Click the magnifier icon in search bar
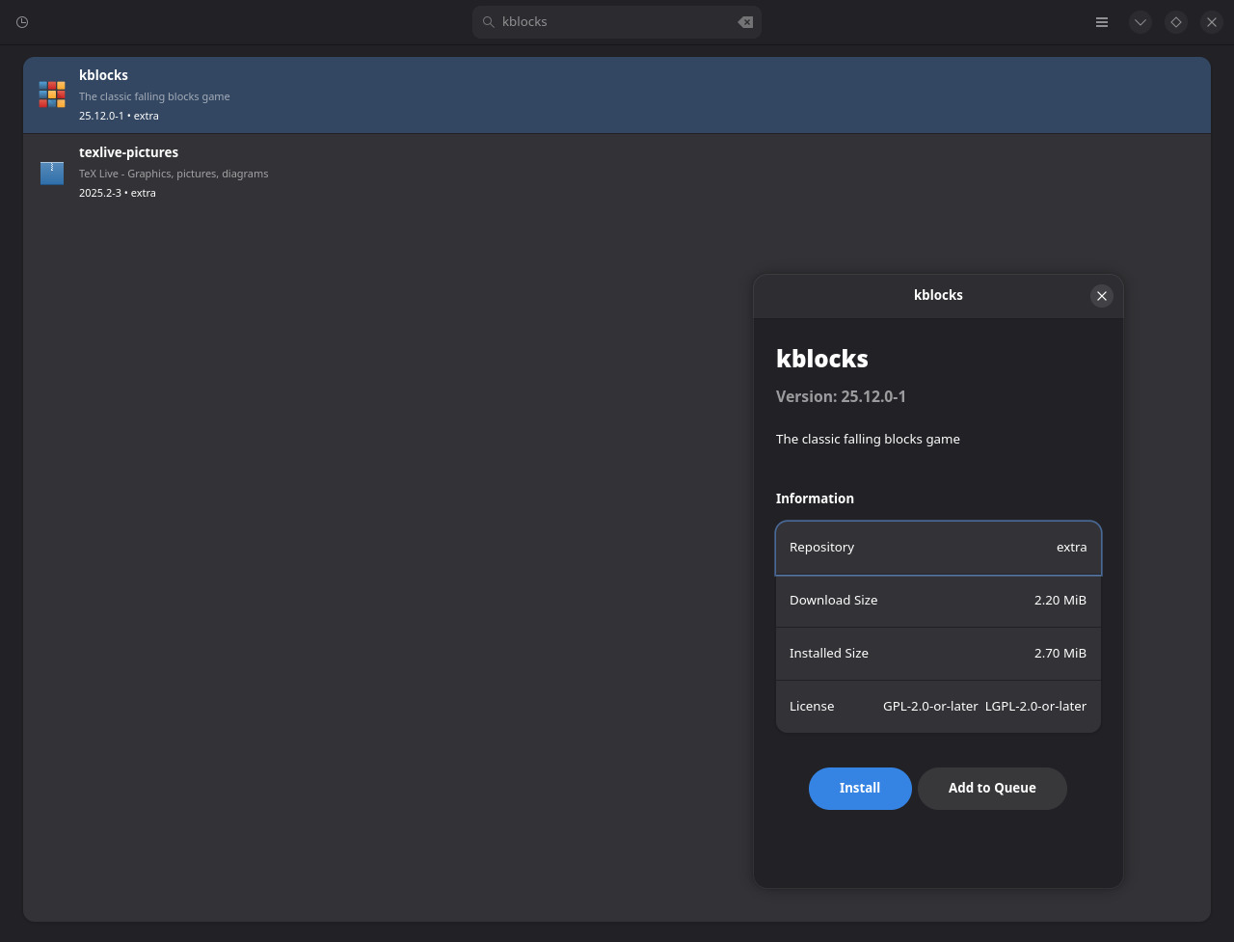This screenshot has width=1234, height=942. coord(489,22)
